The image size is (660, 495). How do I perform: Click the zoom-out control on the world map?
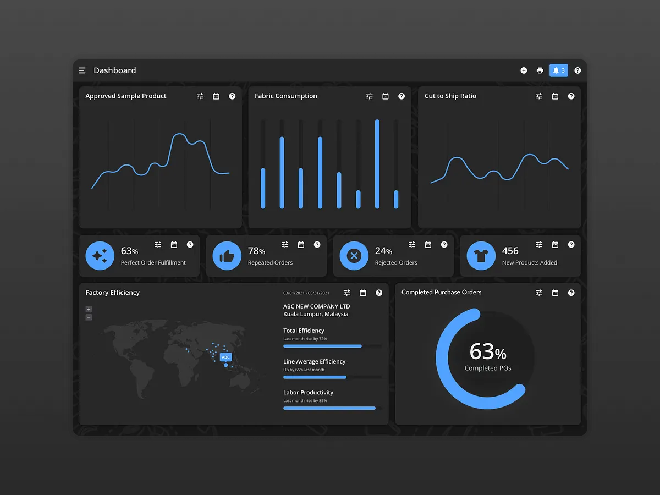[89, 317]
